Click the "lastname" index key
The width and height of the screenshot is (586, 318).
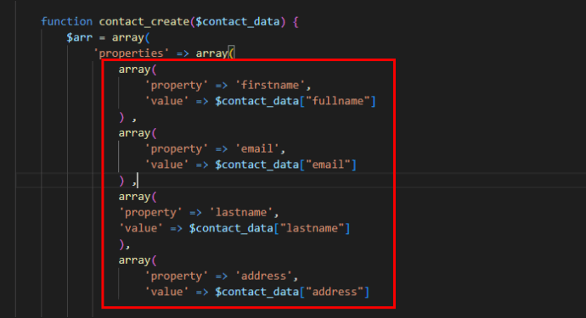pyautogui.click(x=312, y=228)
